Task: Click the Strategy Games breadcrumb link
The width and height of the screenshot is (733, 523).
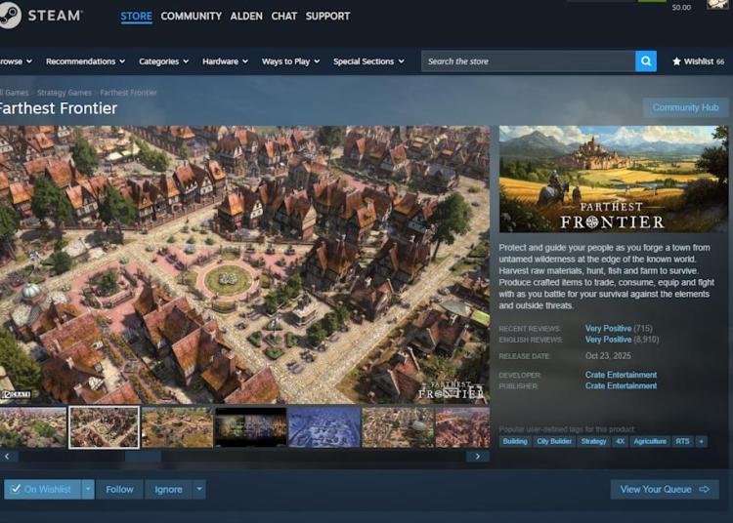Action: pyautogui.click(x=65, y=93)
